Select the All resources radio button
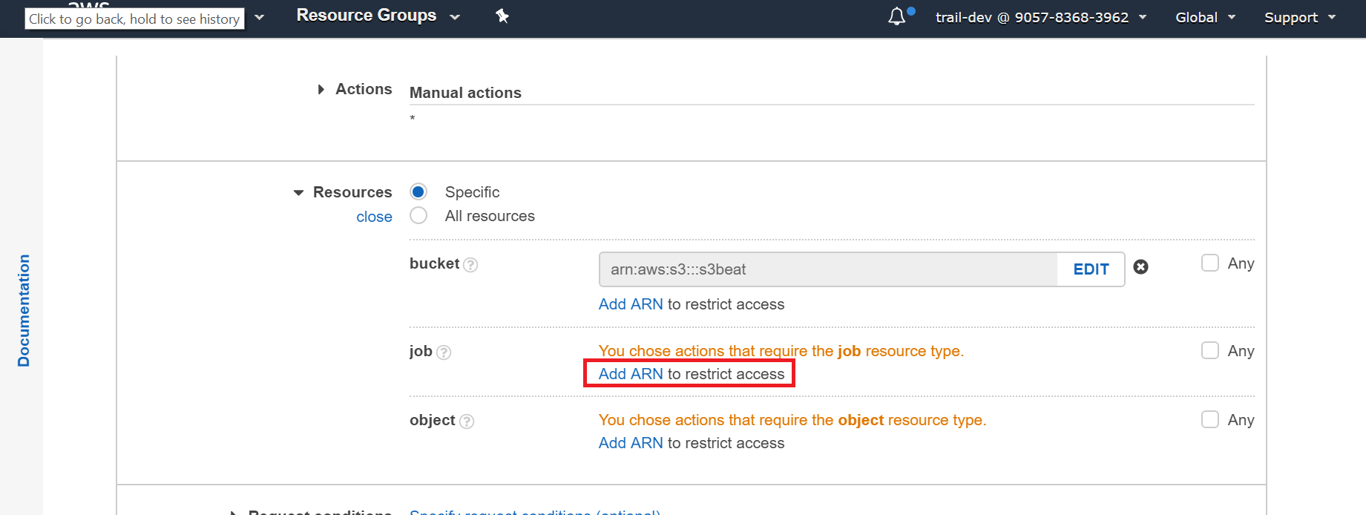The width and height of the screenshot is (1366, 515). click(418, 216)
